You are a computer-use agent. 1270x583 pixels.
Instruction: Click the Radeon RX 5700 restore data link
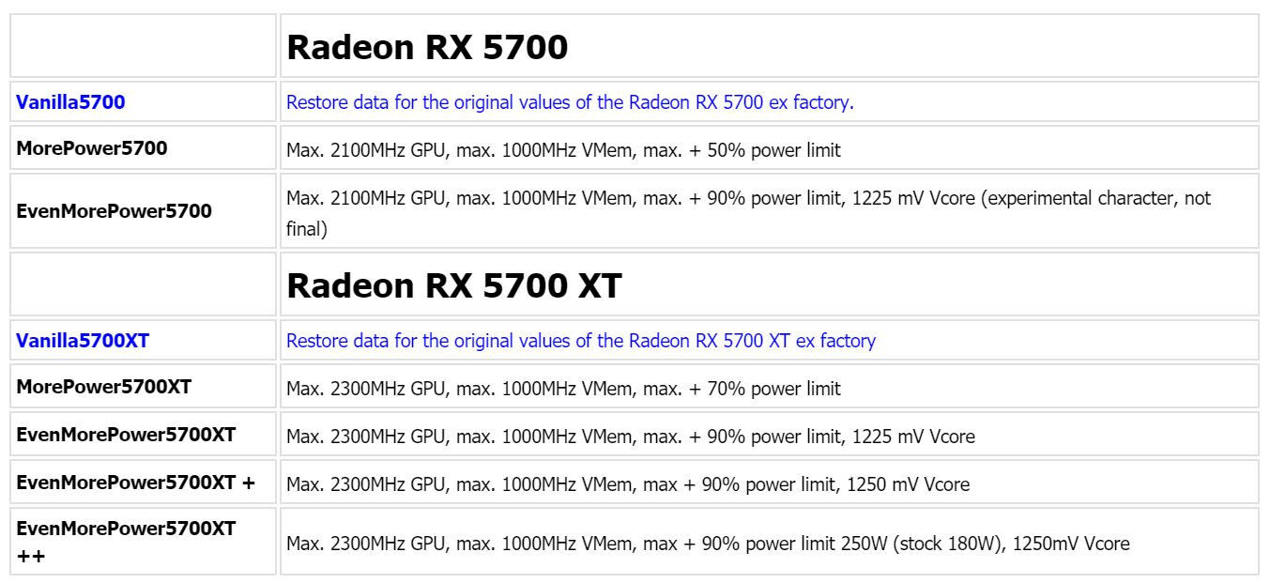click(x=570, y=102)
